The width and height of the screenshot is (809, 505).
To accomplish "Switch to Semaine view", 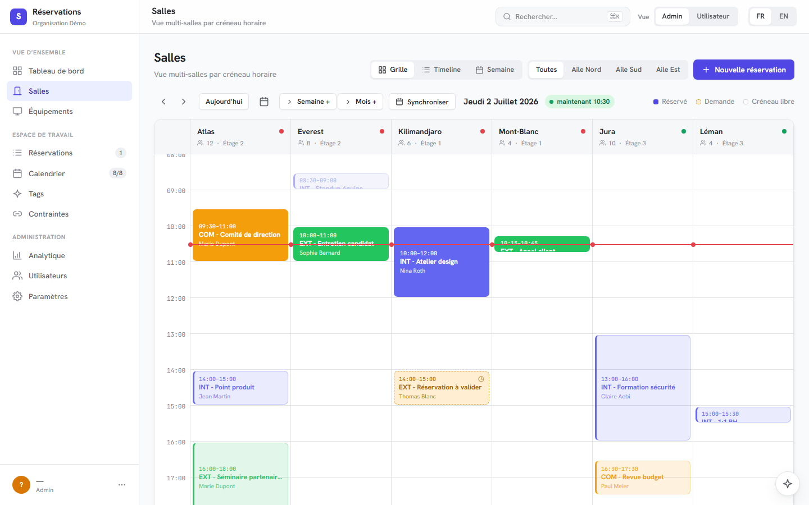I will point(495,70).
